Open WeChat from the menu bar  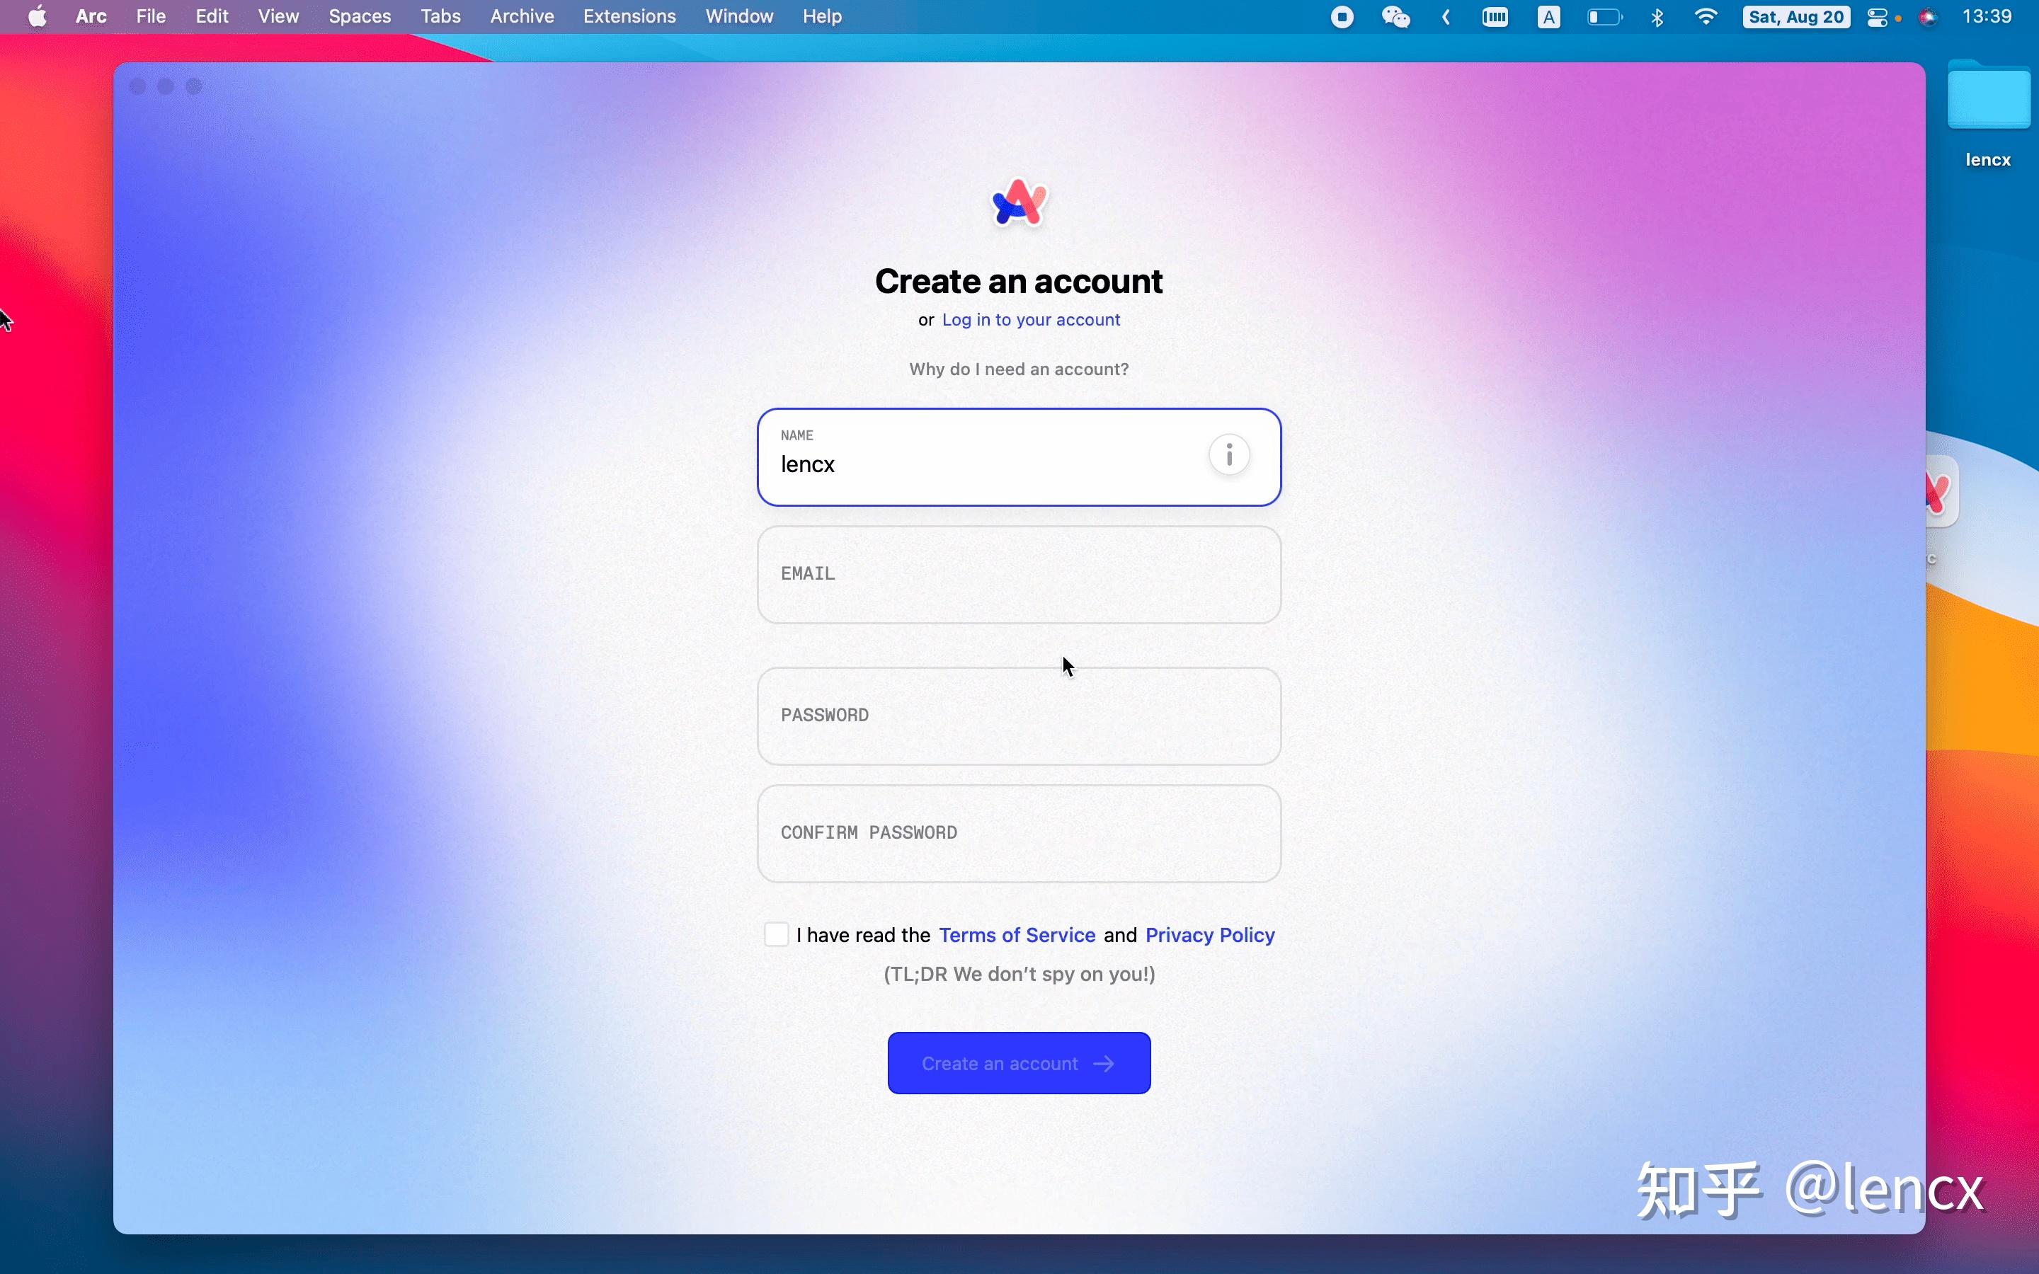point(1395,17)
